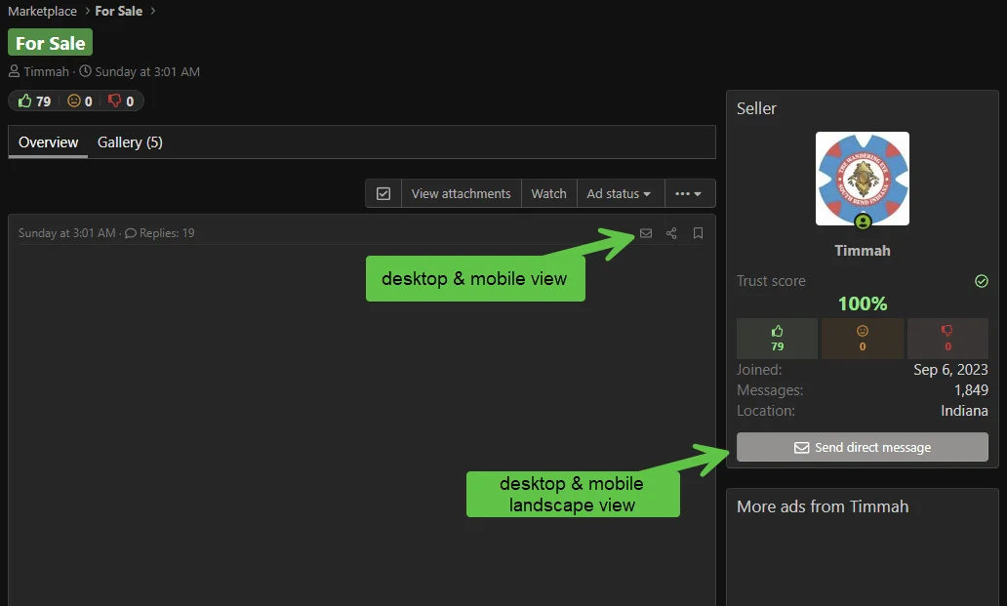
Task: Switch to the Gallery (5) tab
Action: (130, 142)
